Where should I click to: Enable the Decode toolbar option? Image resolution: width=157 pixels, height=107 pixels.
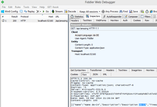tap(70, 12)
